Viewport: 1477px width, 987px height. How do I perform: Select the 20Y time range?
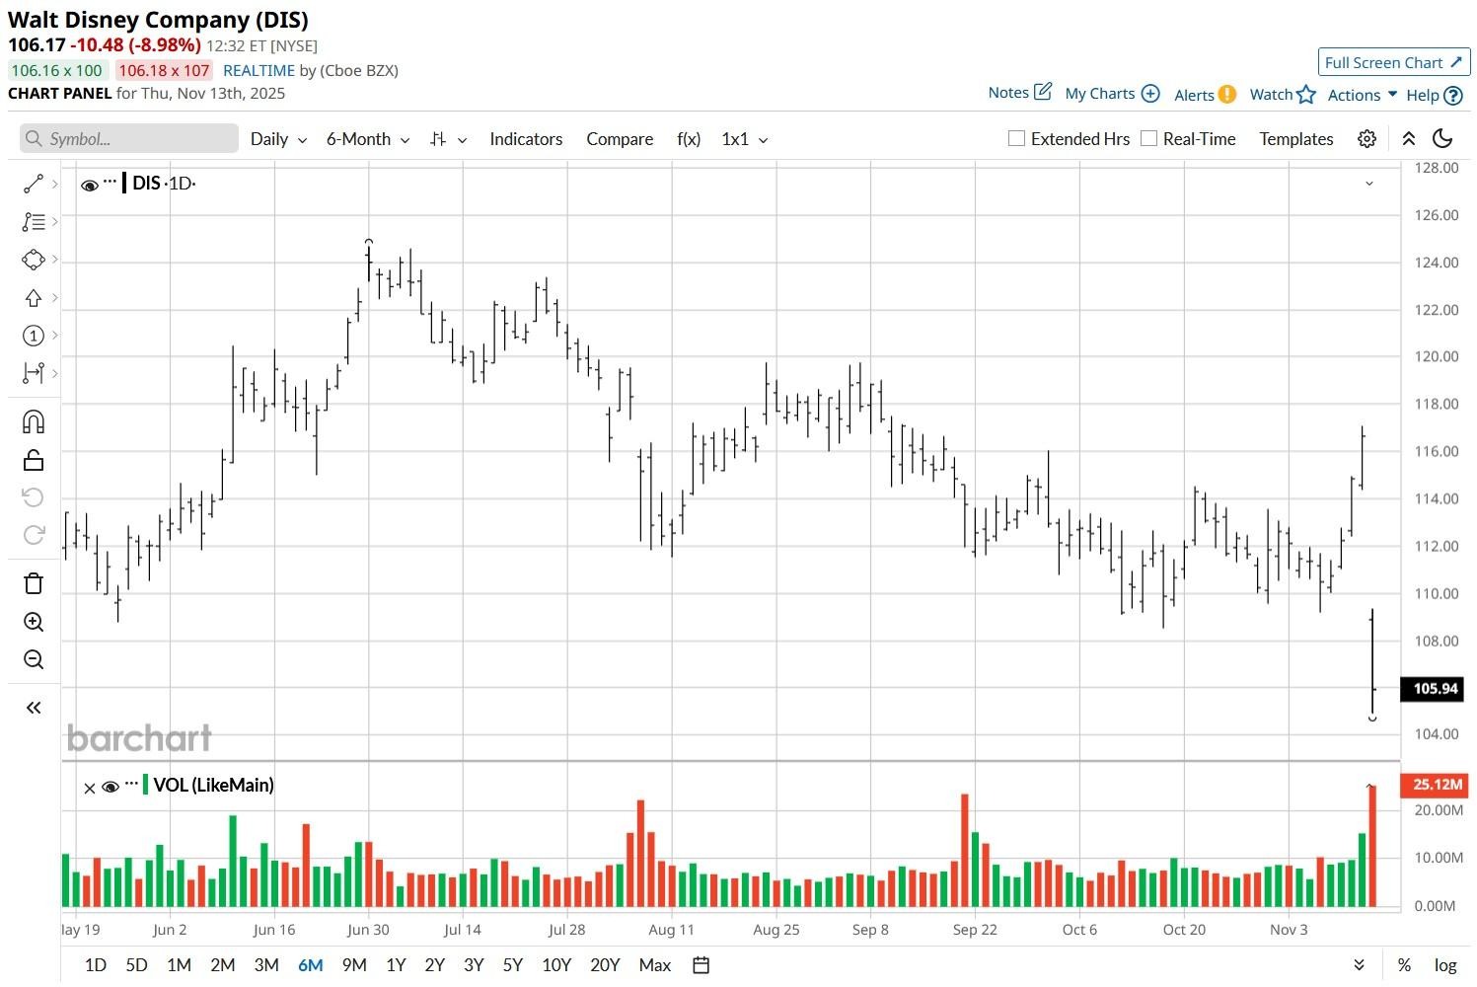tap(605, 965)
